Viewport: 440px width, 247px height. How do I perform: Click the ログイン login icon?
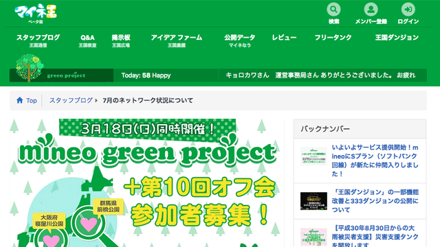[408, 10]
